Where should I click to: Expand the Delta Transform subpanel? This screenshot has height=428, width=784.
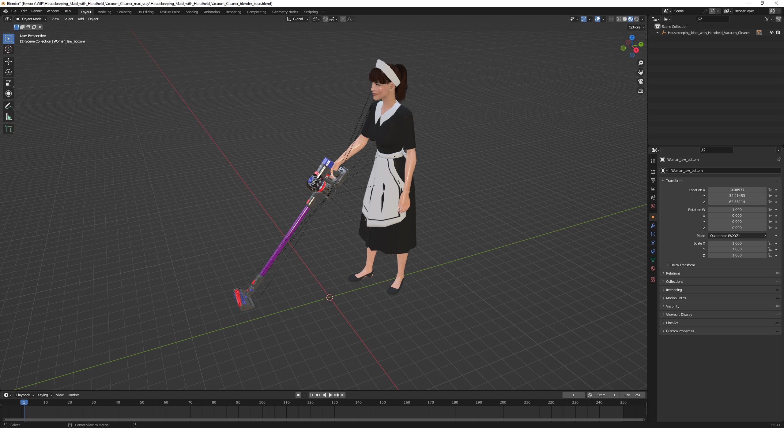[682, 265]
